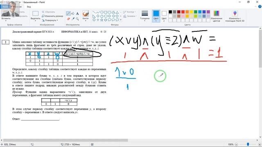Choose the Right triangle shape
This screenshot has width=262, height=147.
coord(94,16)
